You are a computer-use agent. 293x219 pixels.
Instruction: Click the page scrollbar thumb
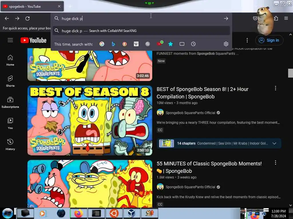(x=290, y=73)
